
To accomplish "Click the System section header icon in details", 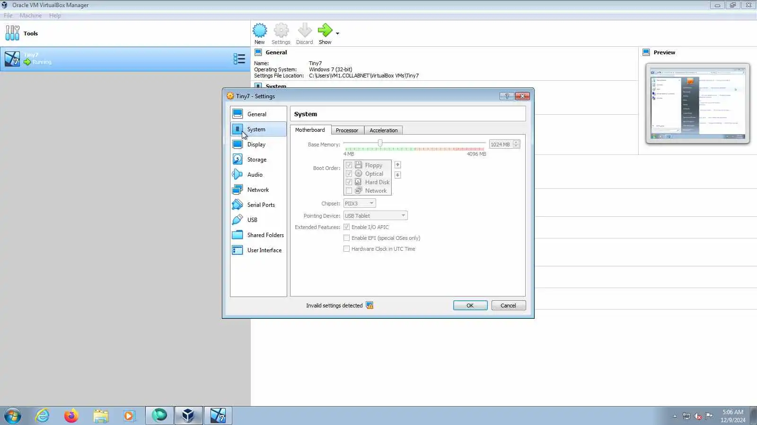I will pyautogui.click(x=258, y=86).
